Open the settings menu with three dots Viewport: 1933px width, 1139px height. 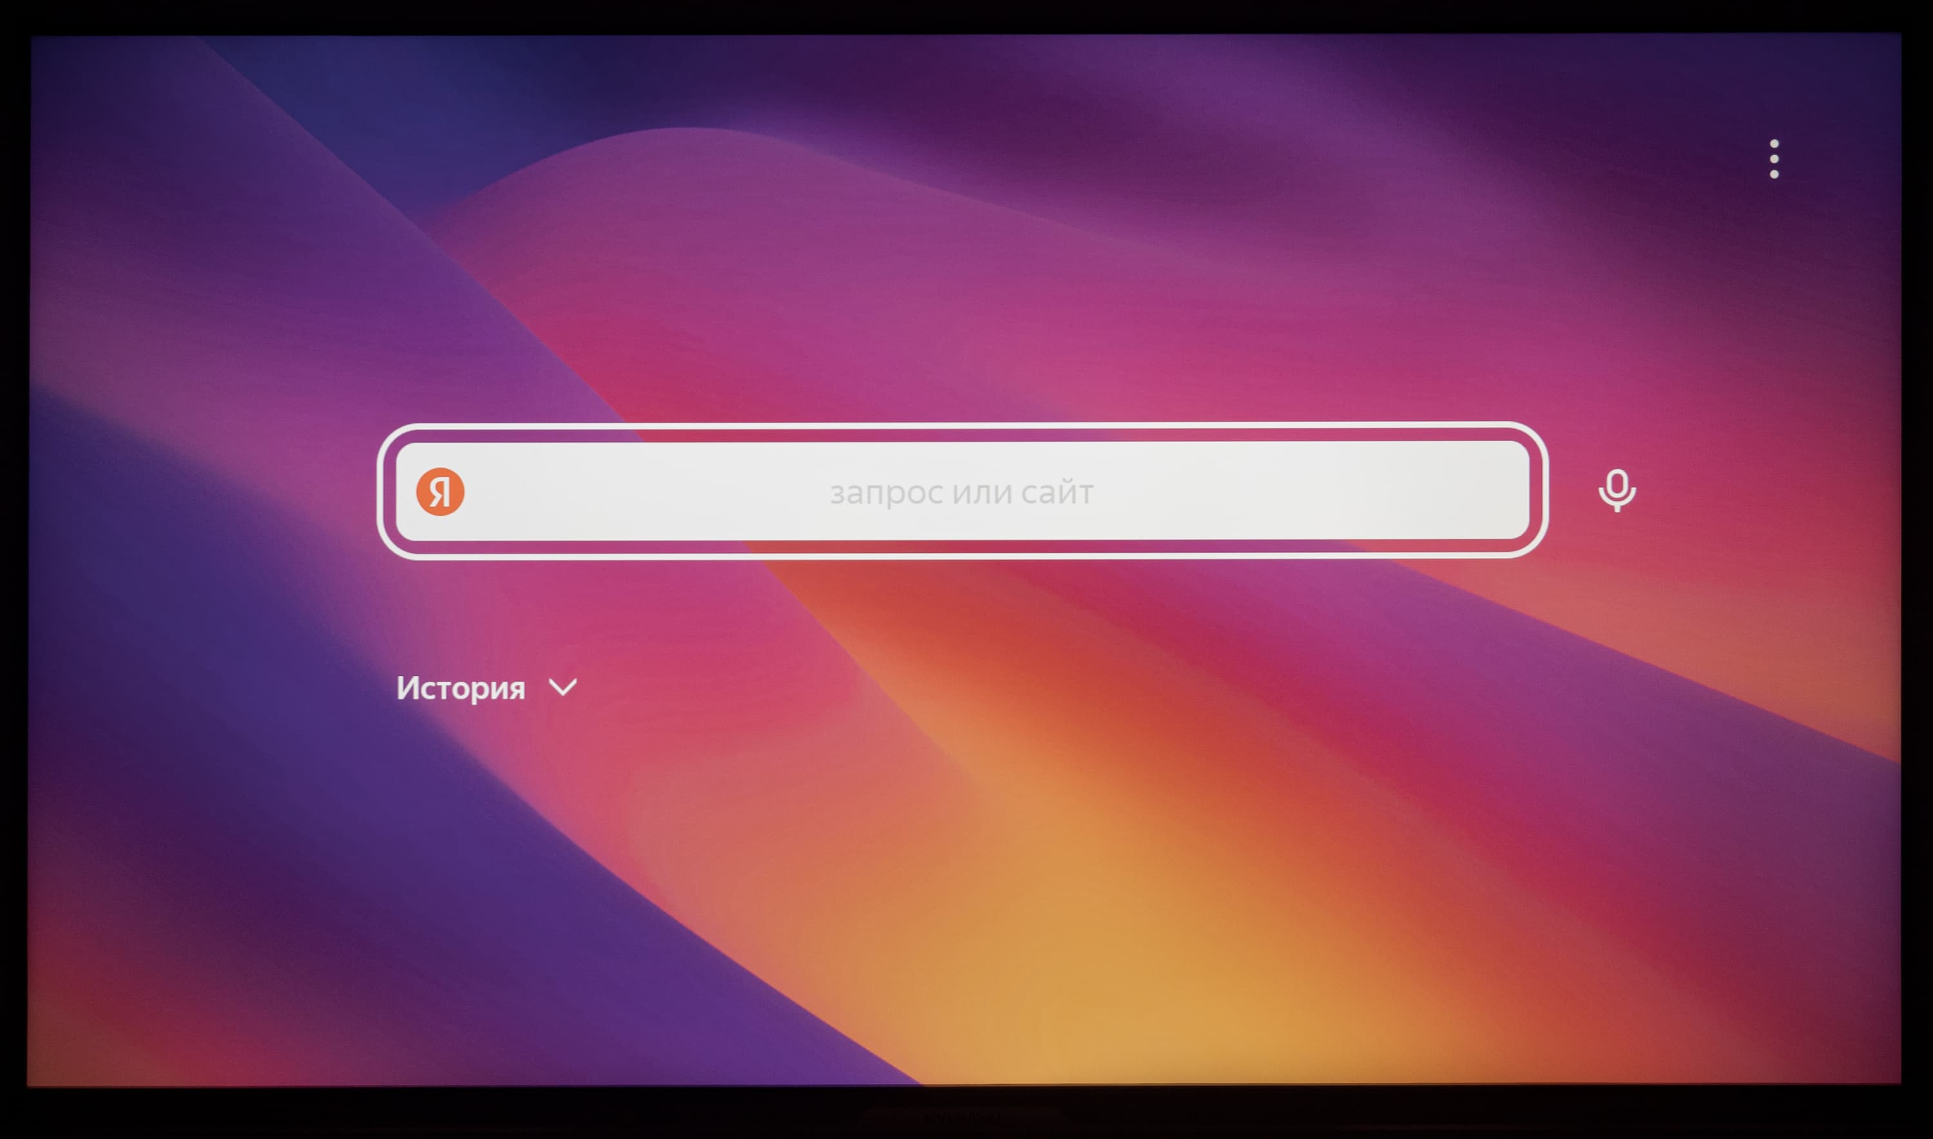(x=1773, y=159)
